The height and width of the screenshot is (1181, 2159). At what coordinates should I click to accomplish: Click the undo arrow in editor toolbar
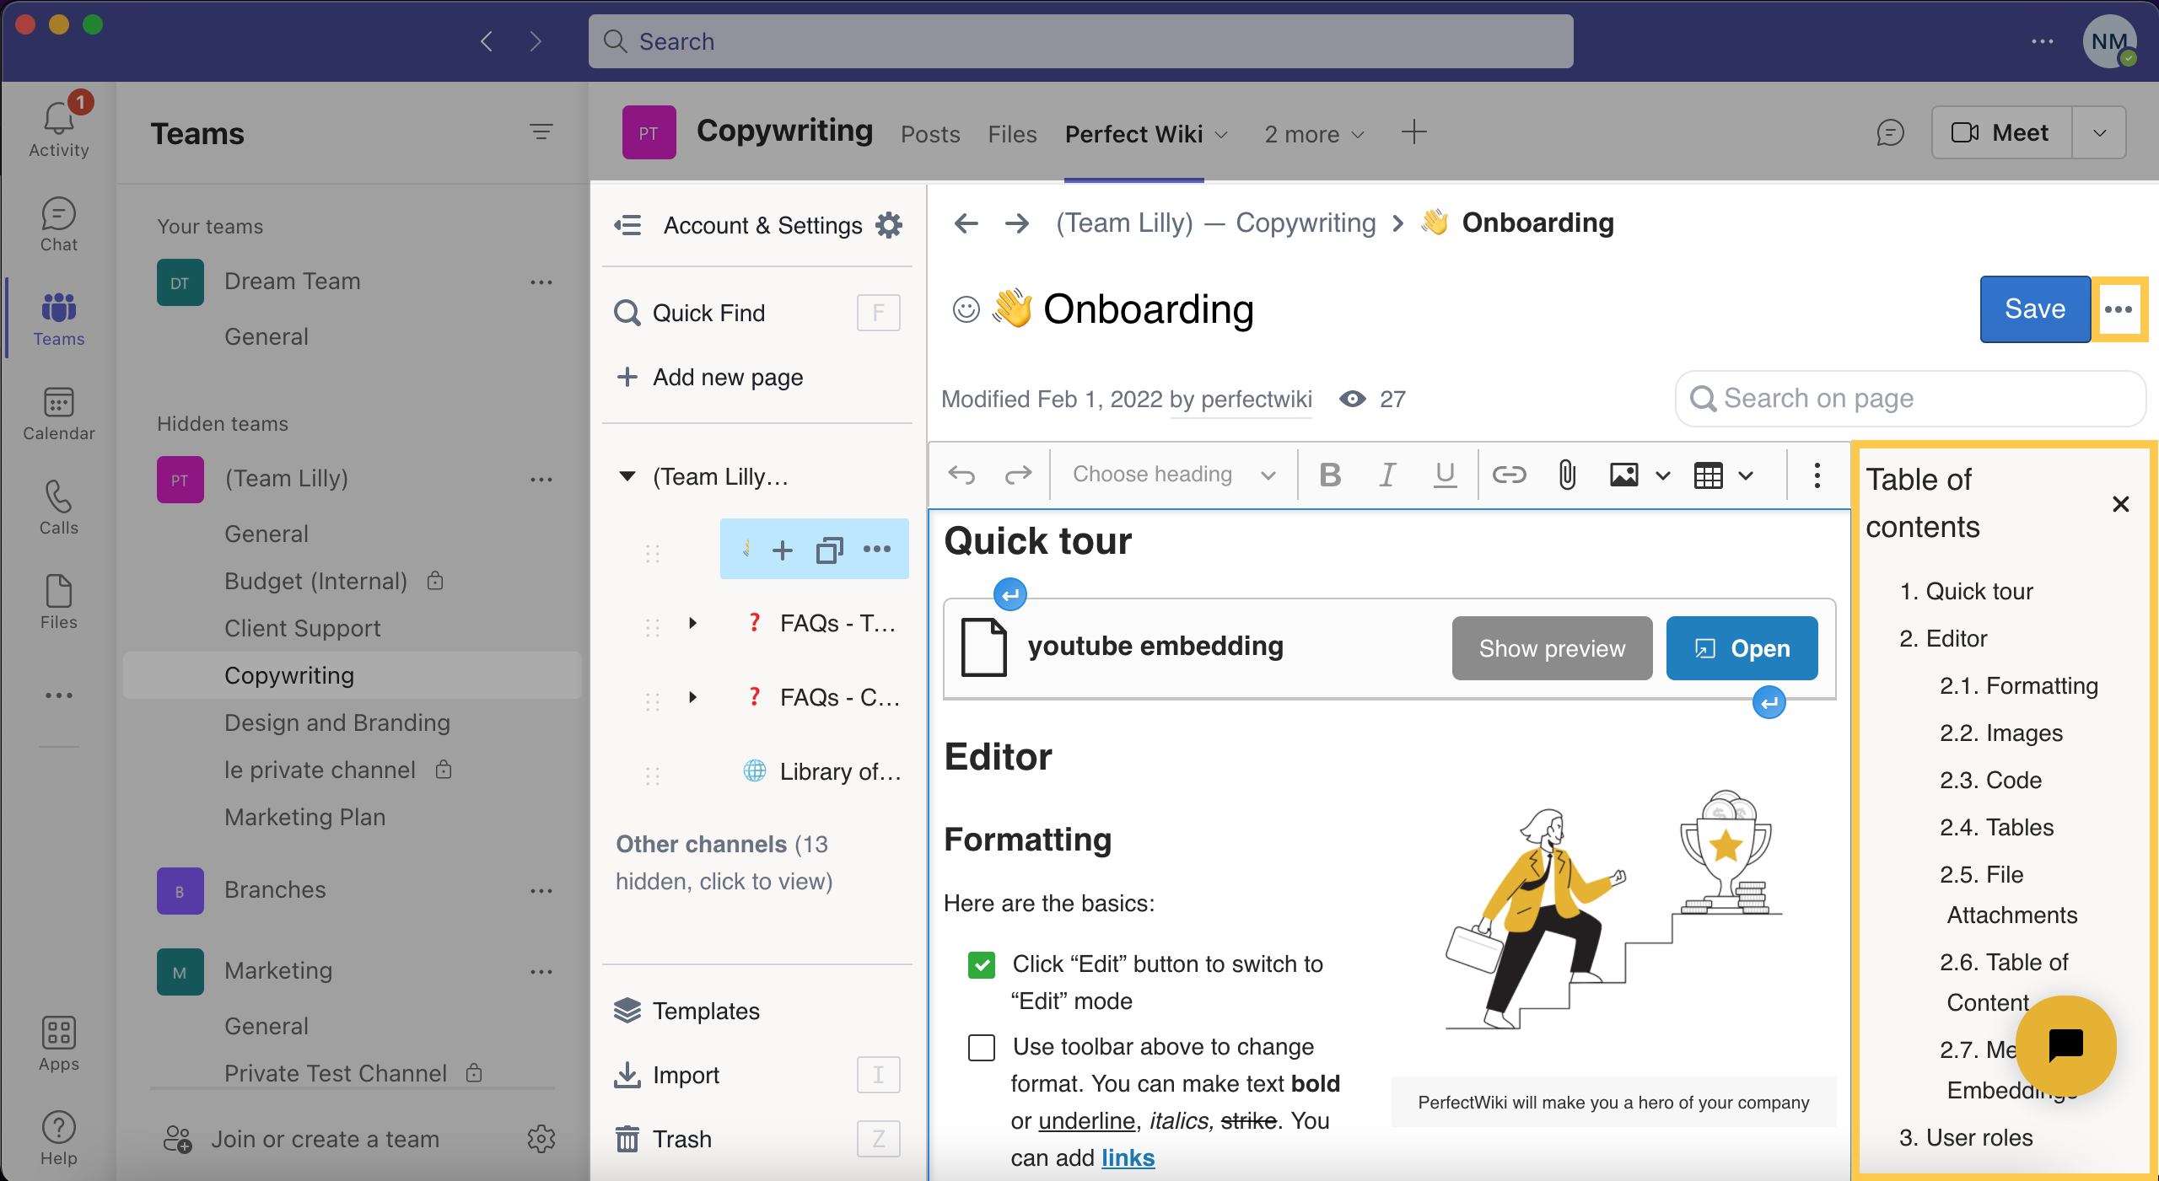961,475
